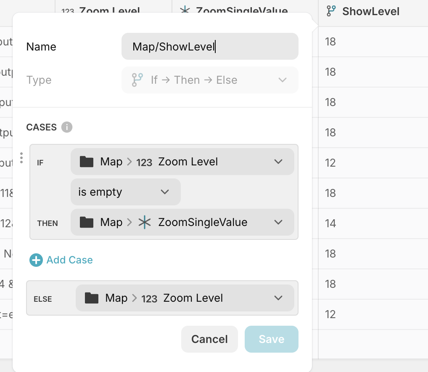The image size is (428, 372).
Task: Click the CASES info icon
Action: tap(67, 127)
